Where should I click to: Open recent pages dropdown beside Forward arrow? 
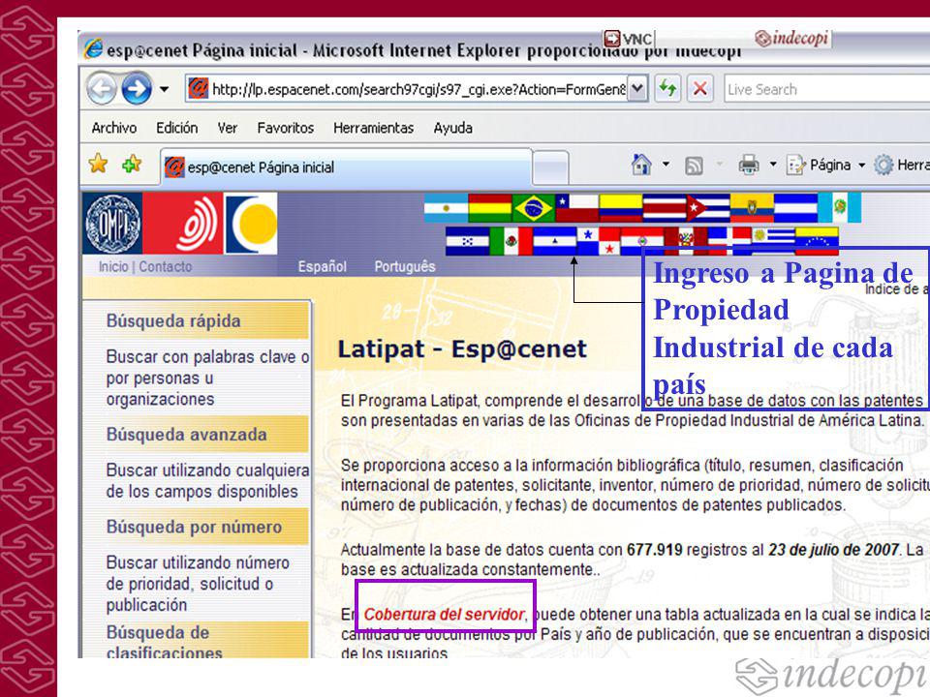(165, 89)
